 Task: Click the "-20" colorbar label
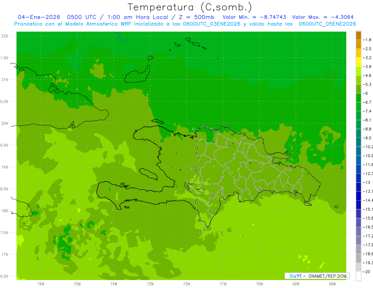point(367,272)
